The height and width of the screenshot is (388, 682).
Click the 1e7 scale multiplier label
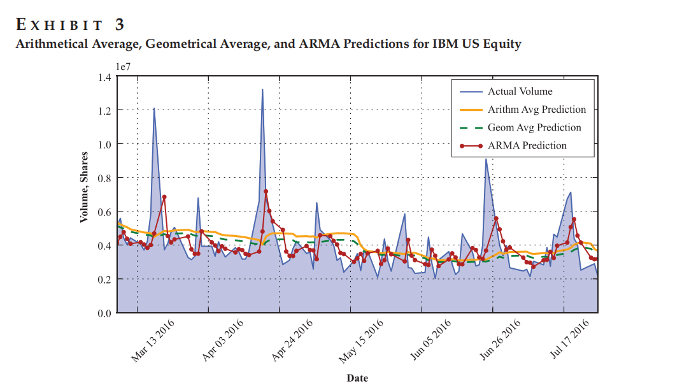123,67
